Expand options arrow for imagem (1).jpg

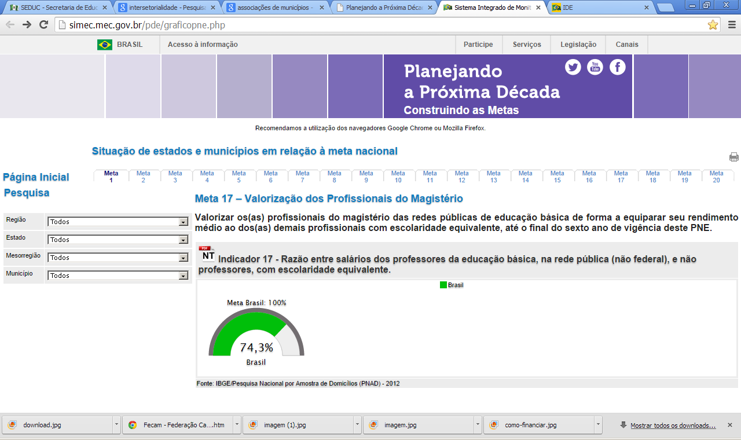[357, 425]
